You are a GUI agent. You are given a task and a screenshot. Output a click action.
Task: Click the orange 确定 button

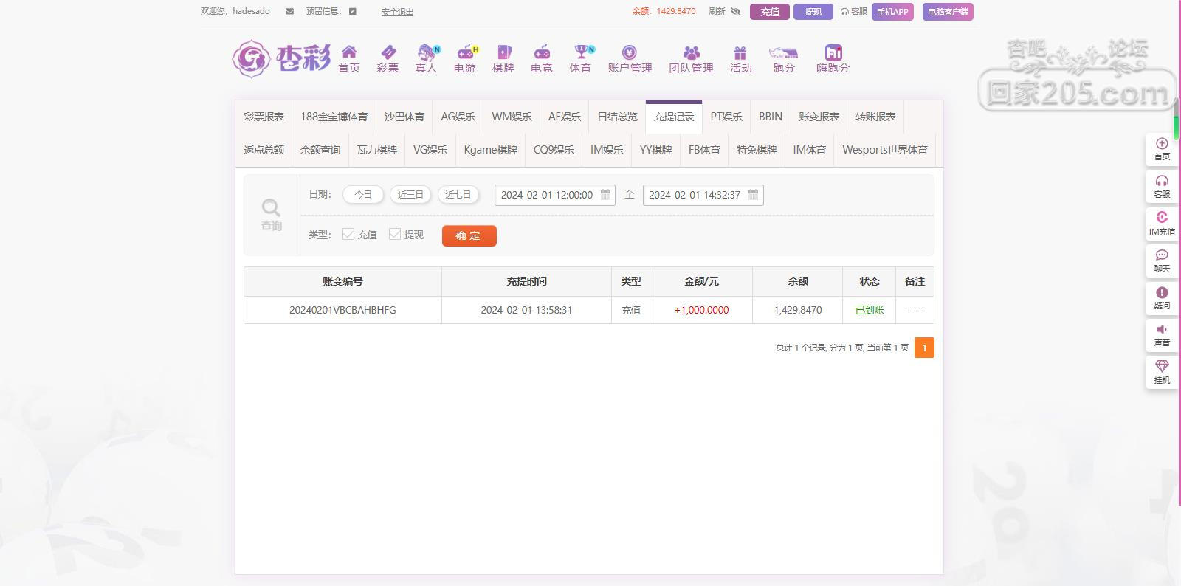(469, 235)
